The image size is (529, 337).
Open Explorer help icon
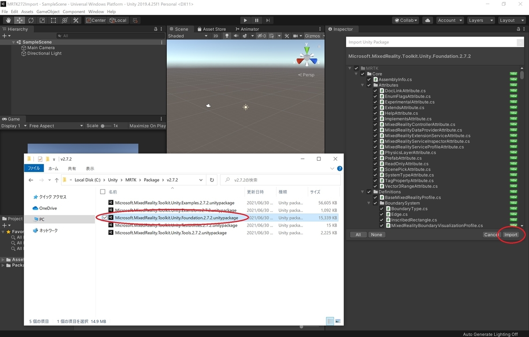pos(339,168)
